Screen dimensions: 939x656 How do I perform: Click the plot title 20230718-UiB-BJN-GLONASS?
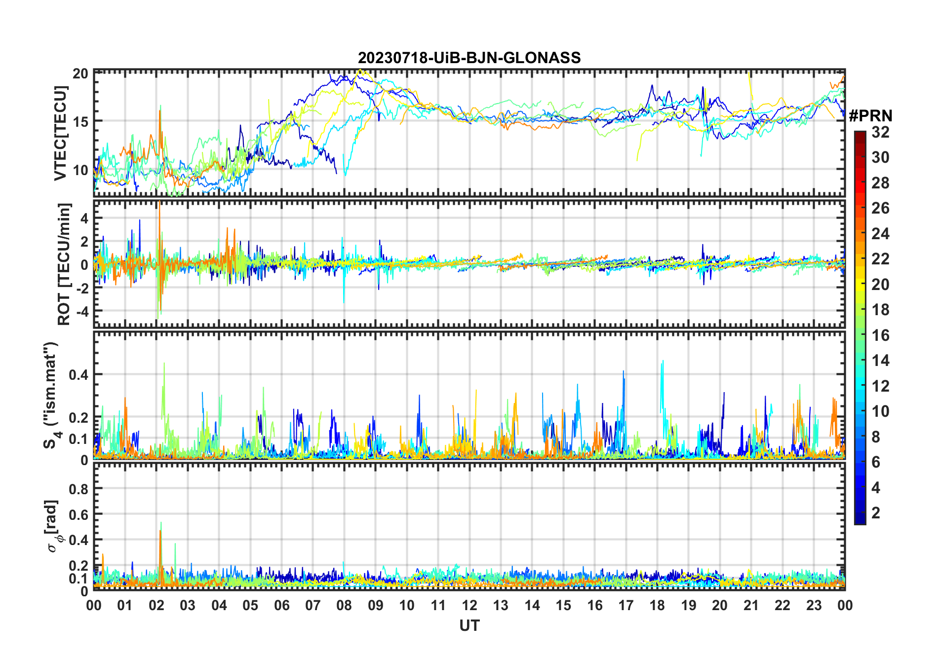click(x=469, y=58)
